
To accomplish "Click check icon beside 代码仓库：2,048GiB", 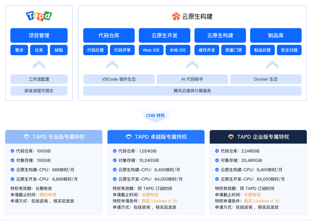I will (217, 151).
